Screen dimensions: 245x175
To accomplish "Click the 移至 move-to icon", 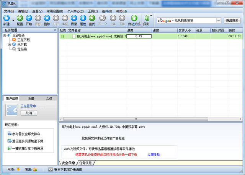I will tap(65, 20).
